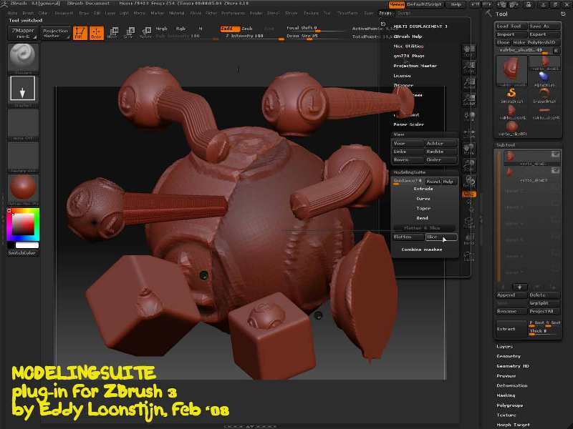The height and width of the screenshot is (429, 573).
Task: Click the orange Menus button
Action: (x=397, y=4)
